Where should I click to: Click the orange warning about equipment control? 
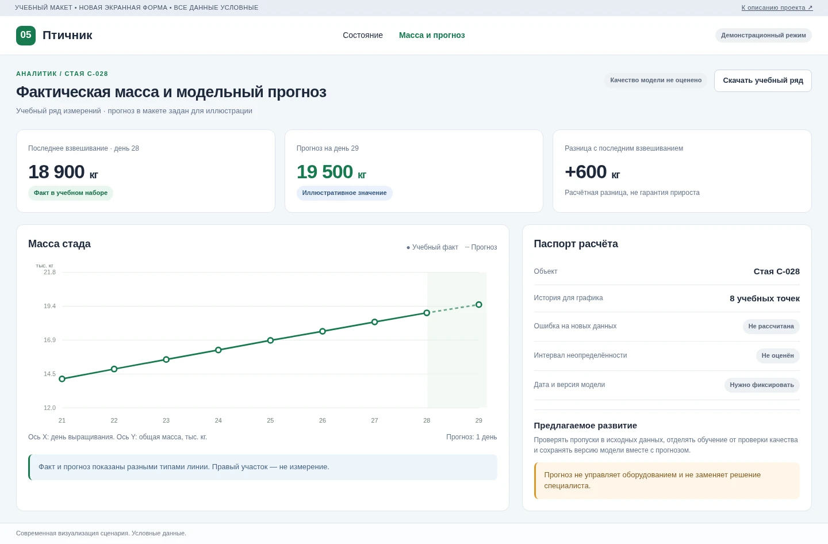click(667, 481)
